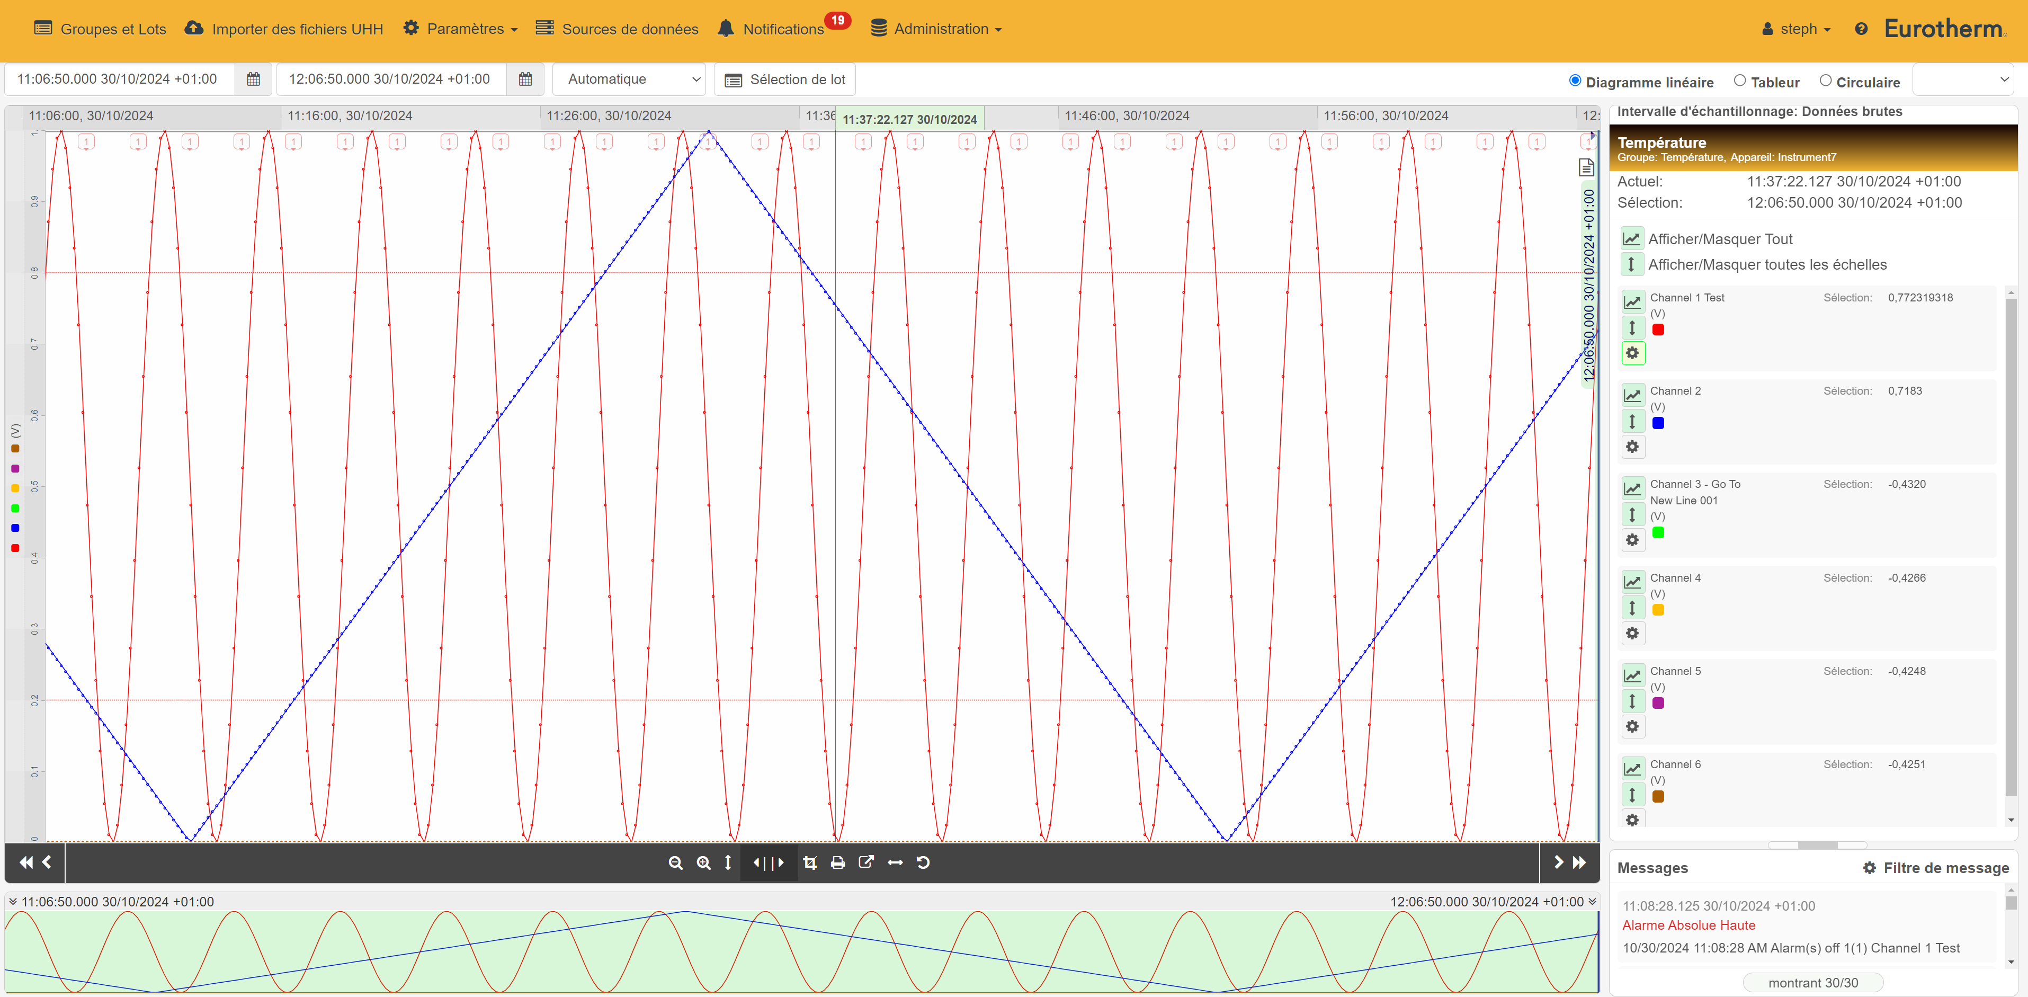Click the zoom in magnifier icon
Viewport: 2028px width, 997px height.
tap(703, 862)
